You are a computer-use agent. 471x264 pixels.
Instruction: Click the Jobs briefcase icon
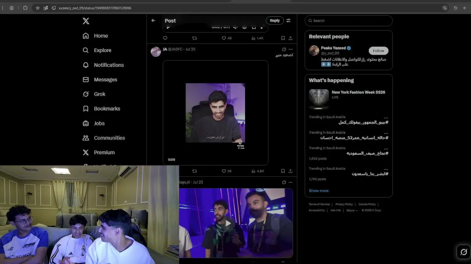(x=86, y=123)
